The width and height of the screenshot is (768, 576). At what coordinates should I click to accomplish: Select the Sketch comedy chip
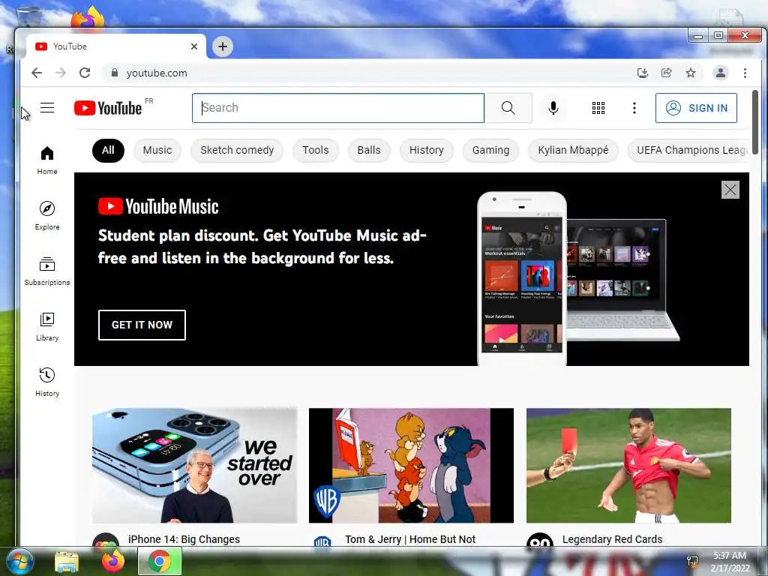237,150
